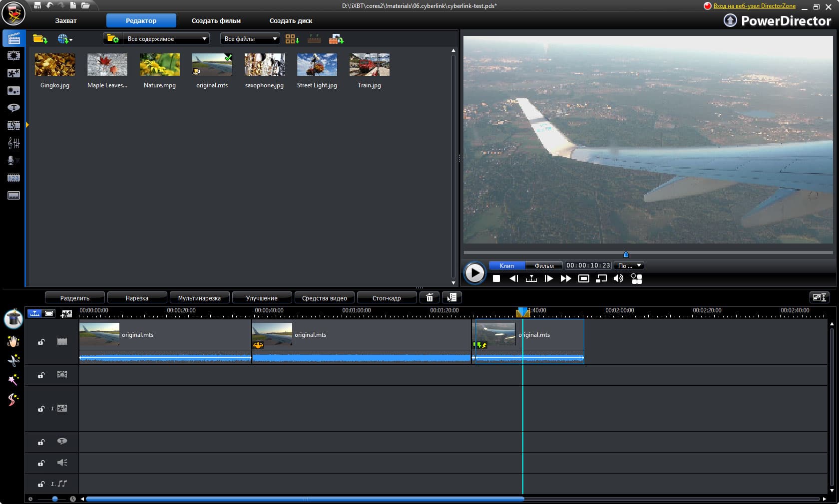The height and width of the screenshot is (504, 839).
Task: Click the trash delete icon in toolbar
Action: (429, 298)
